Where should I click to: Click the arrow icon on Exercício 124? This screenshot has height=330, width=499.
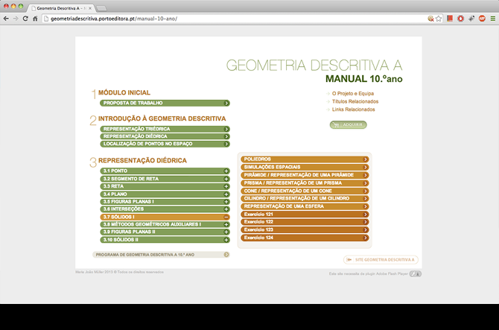click(x=366, y=238)
